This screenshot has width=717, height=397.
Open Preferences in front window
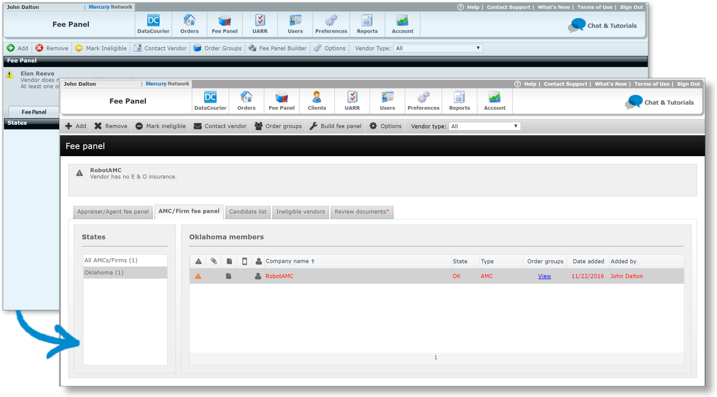pyautogui.click(x=423, y=101)
